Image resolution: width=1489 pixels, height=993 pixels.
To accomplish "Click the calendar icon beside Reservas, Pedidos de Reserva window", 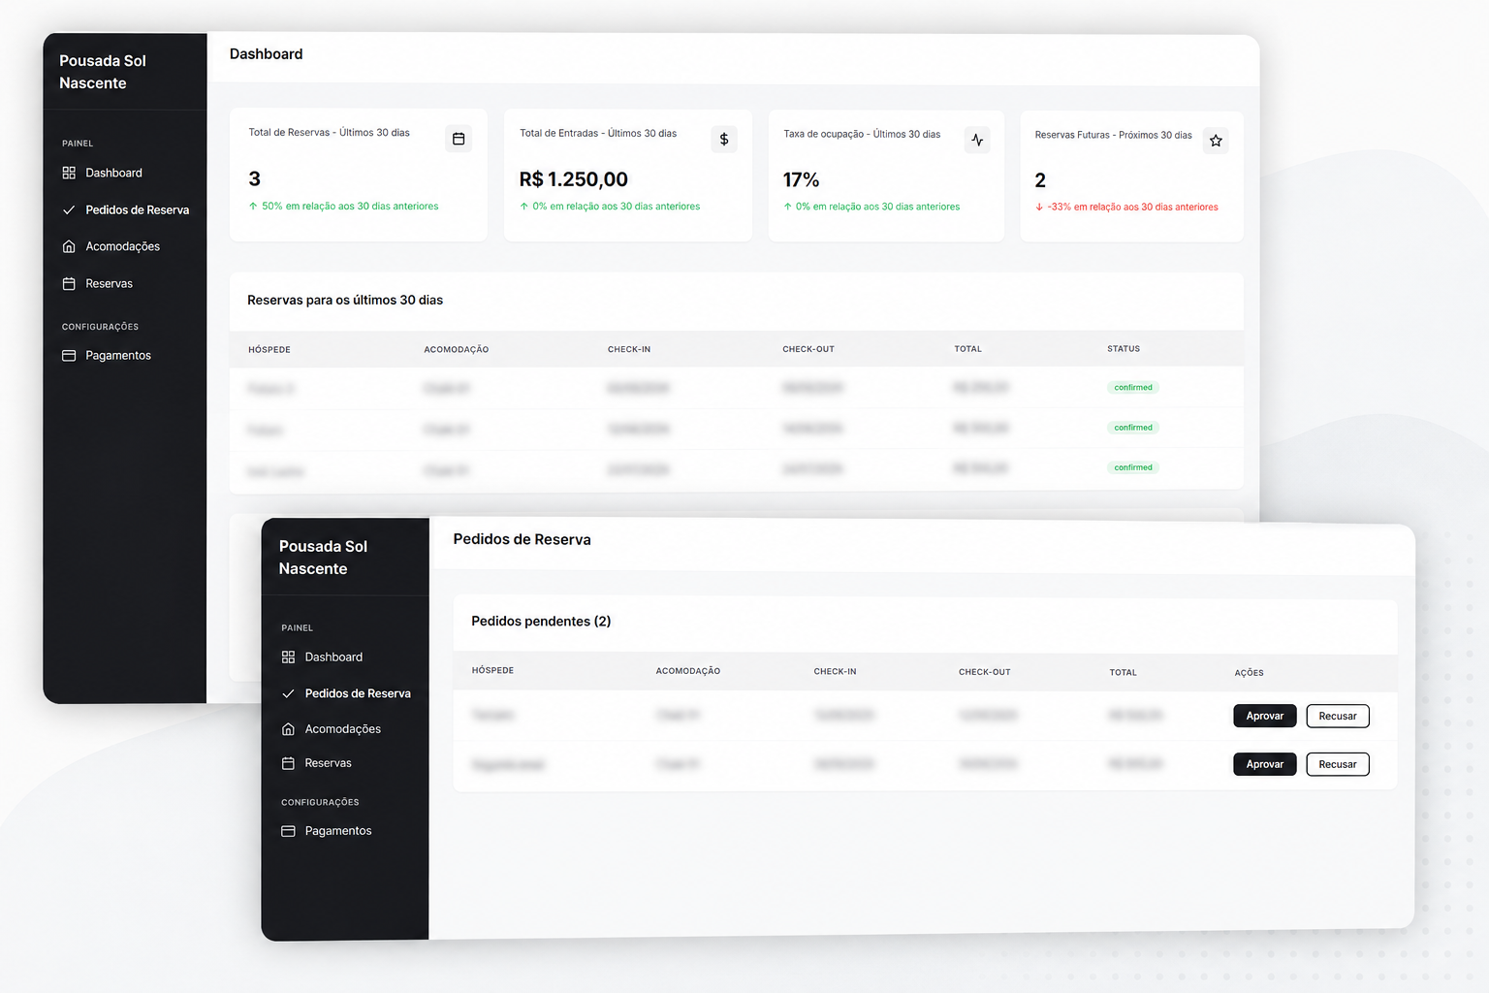I will tap(288, 763).
